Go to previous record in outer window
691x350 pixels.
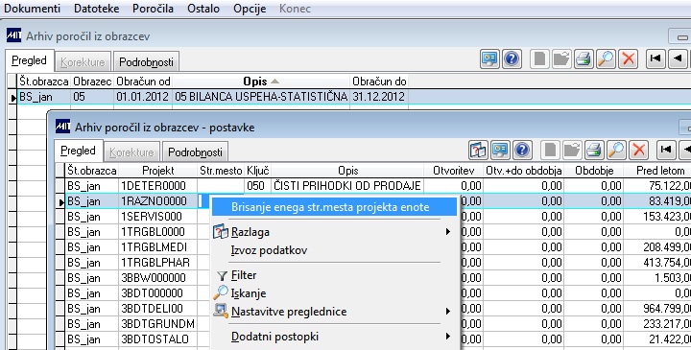click(678, 59)
